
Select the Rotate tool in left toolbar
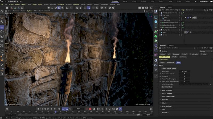pyautogui.click(x=2, y=32)
